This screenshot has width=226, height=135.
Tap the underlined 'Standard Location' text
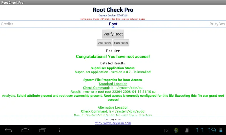(113, 84)
